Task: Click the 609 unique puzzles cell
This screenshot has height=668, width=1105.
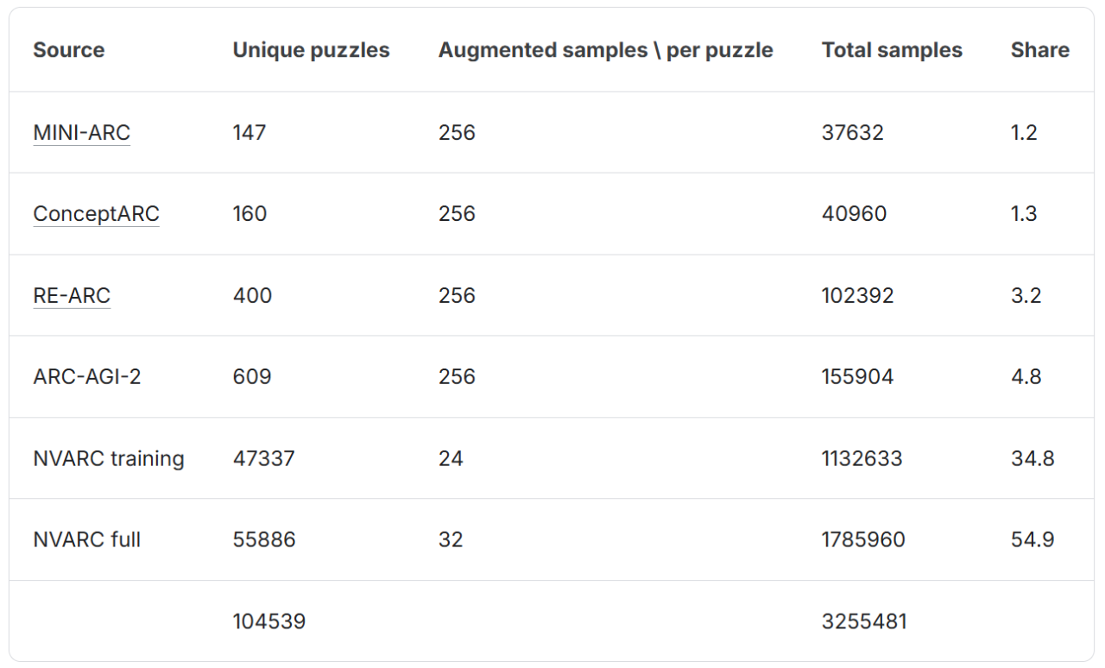Action: [252, 377]
